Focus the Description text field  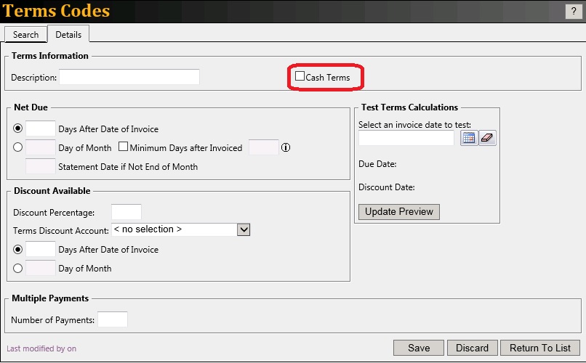[129, 77]
